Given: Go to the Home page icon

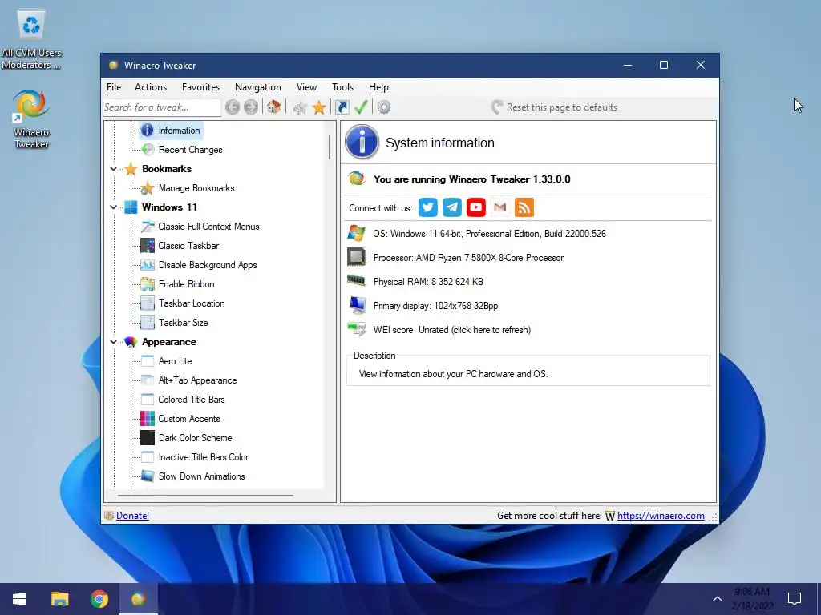Looking at the screenshot, I should point(273,107).
